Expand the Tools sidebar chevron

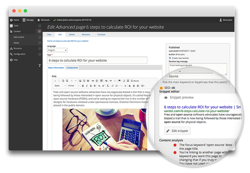(40, 26)
